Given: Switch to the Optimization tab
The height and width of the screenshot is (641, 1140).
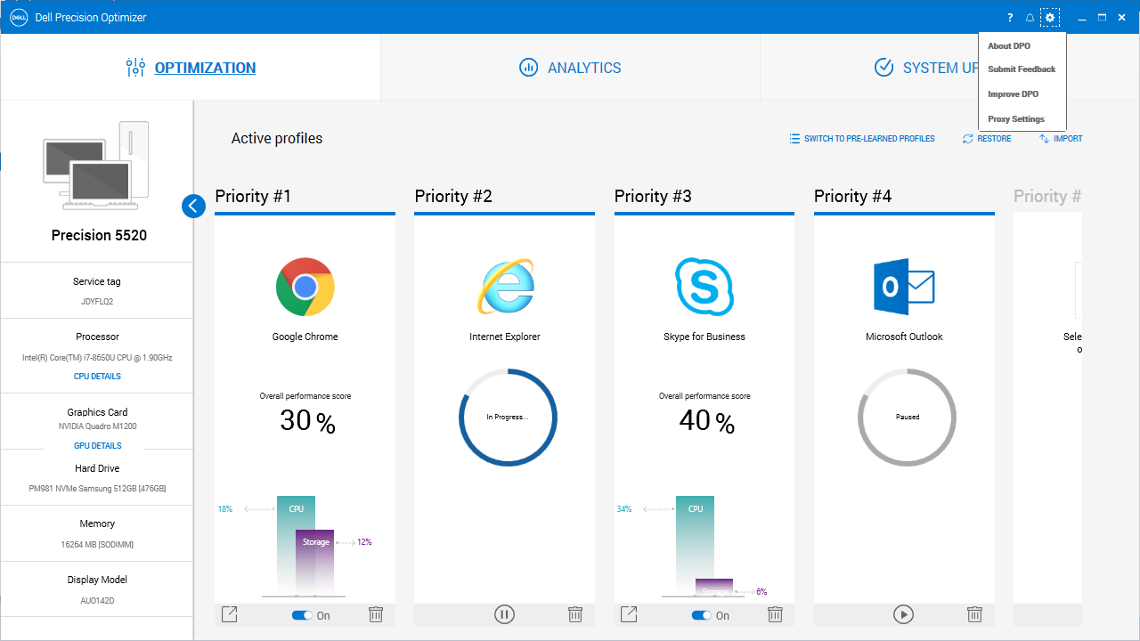Looking at the screenshot, I should (x=191, y=68).
